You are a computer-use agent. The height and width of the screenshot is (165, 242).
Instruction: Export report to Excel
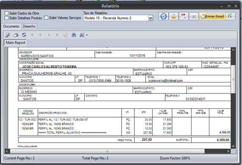231,16
